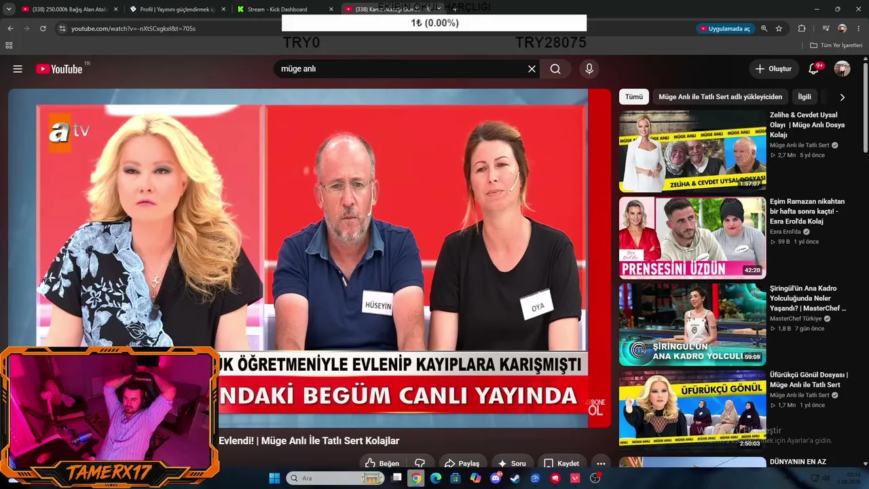Open Microsoft Store from the taskbar

(x=456, y=478)
